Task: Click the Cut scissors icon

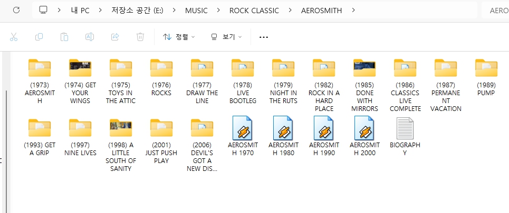Action: (14, 37)
